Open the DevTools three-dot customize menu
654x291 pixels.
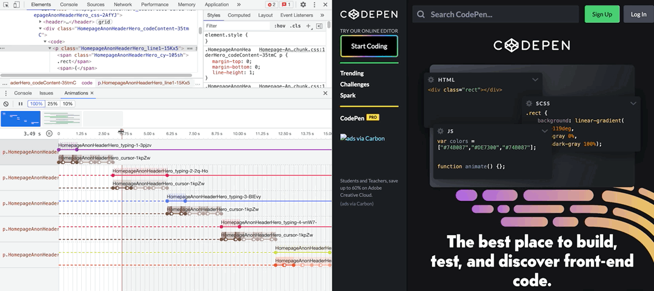click(314, 5)
